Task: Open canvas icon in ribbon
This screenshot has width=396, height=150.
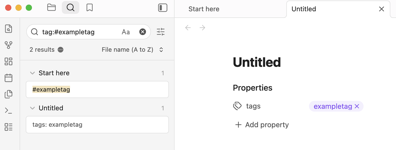Action: (8, 61)
